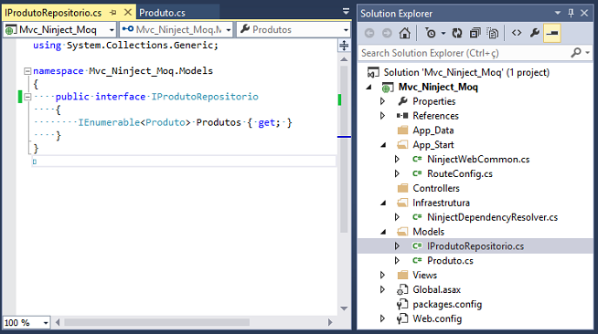Collapse the Models folder
598x334 pixels.
coord(383,232)
